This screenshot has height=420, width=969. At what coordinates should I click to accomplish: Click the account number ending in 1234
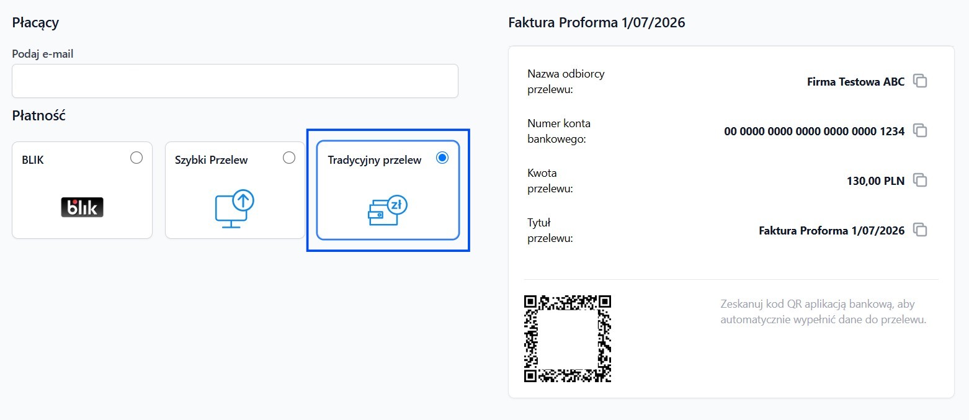coord(814,131)
